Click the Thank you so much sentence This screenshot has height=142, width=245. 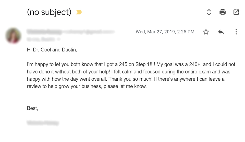(130, 79)
